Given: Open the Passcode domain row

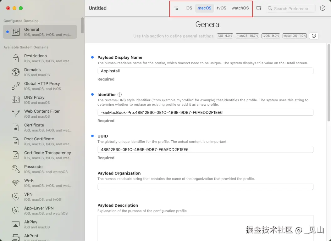Looking at the screenshot, I should (40, 169).
